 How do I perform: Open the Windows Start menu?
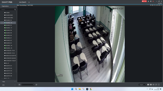(x=72, y=89)
